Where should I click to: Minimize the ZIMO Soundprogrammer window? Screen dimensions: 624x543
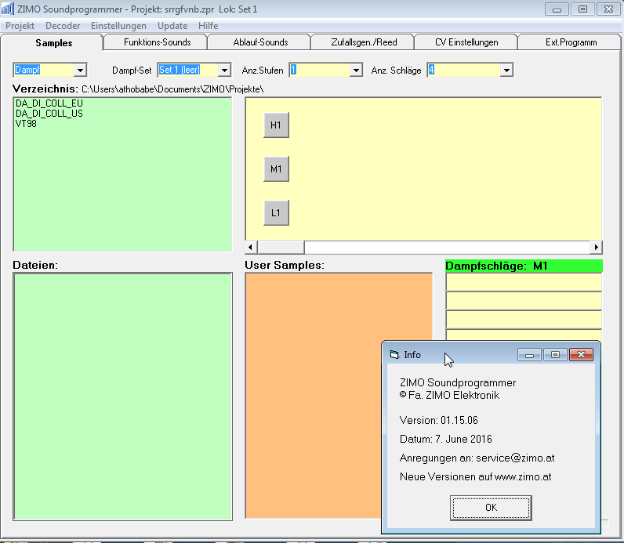pyautogui.click(x=557, y=9)
